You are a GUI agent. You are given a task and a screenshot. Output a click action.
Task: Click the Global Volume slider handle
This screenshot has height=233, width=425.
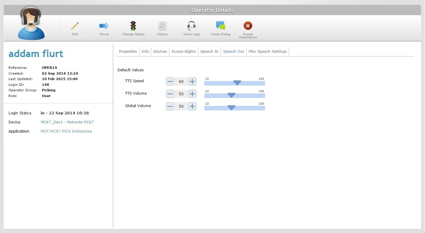[x=231, y=108]
